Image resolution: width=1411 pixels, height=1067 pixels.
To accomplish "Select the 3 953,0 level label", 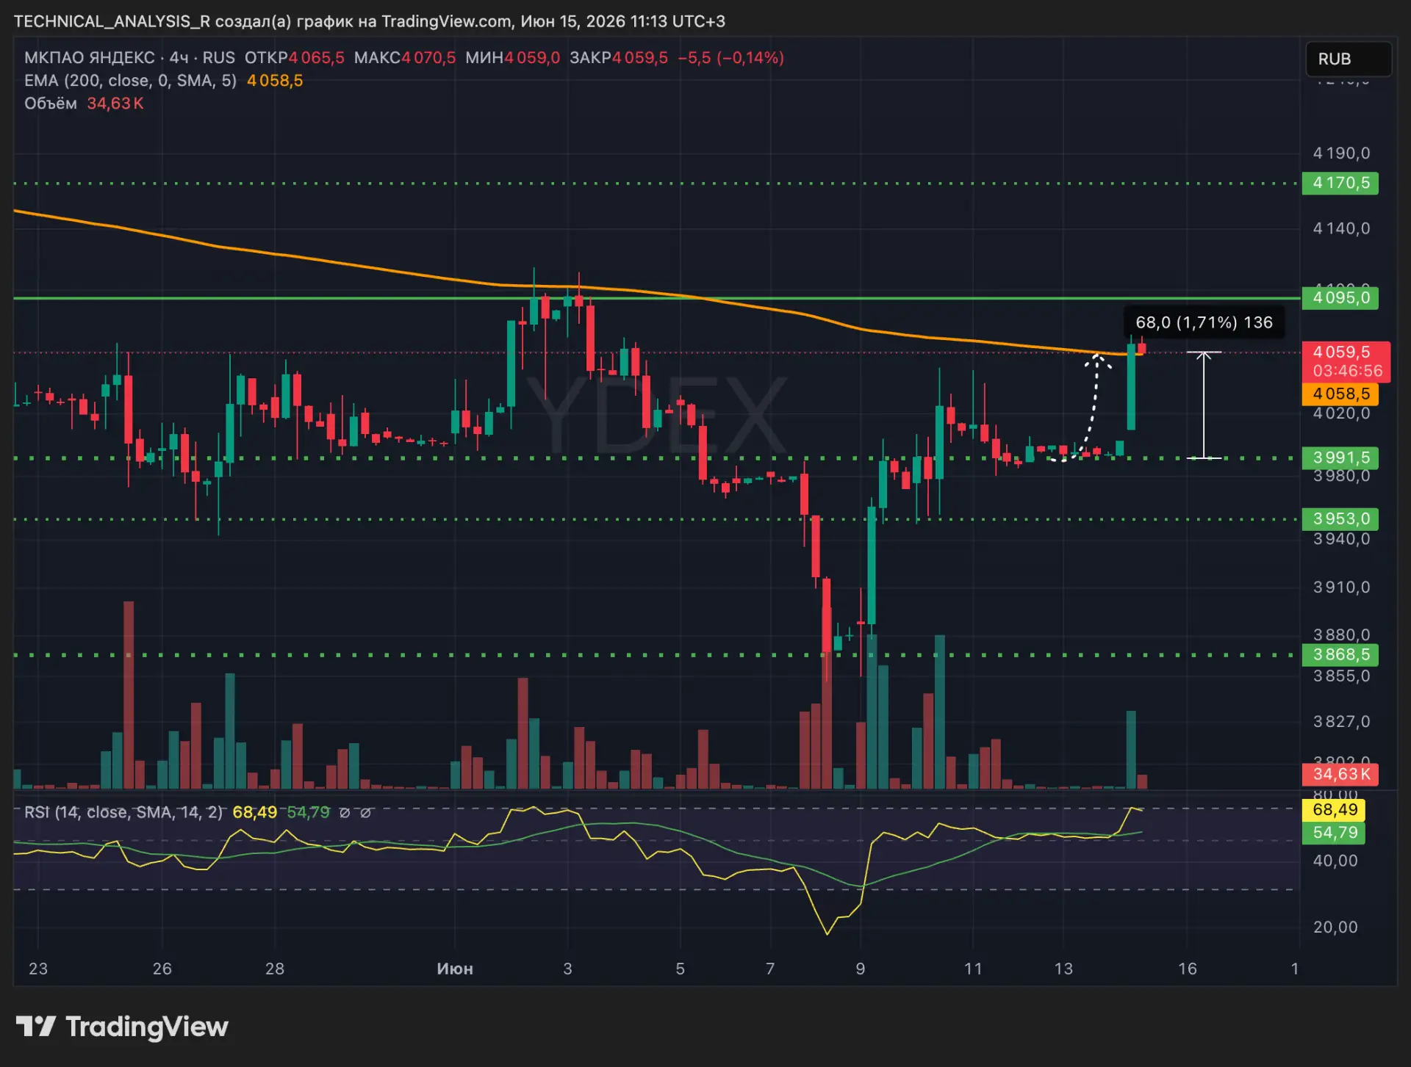I will coord(1340,518).
